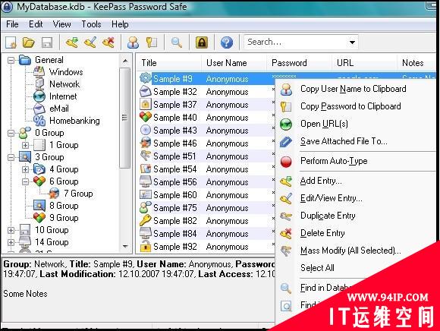Image resolution: width=440 pixels, height=331 pixels.
Task: Click the eMail envelope icon in tree
Action: click(x=39, y=109)
